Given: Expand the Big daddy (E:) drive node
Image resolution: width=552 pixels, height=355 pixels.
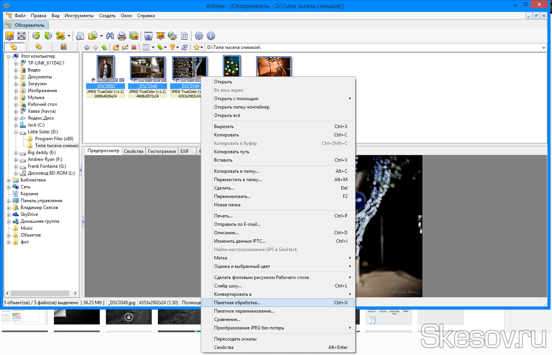Looking at the screenshot, I should point(16,153).
